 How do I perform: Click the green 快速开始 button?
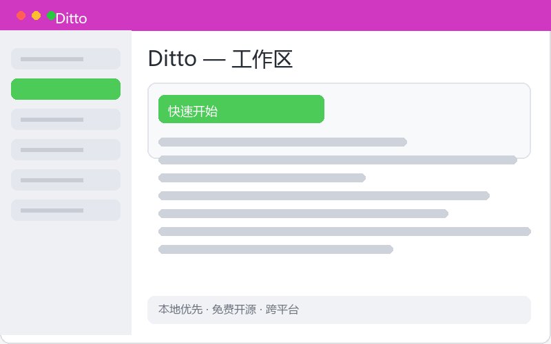click(241, 109)
